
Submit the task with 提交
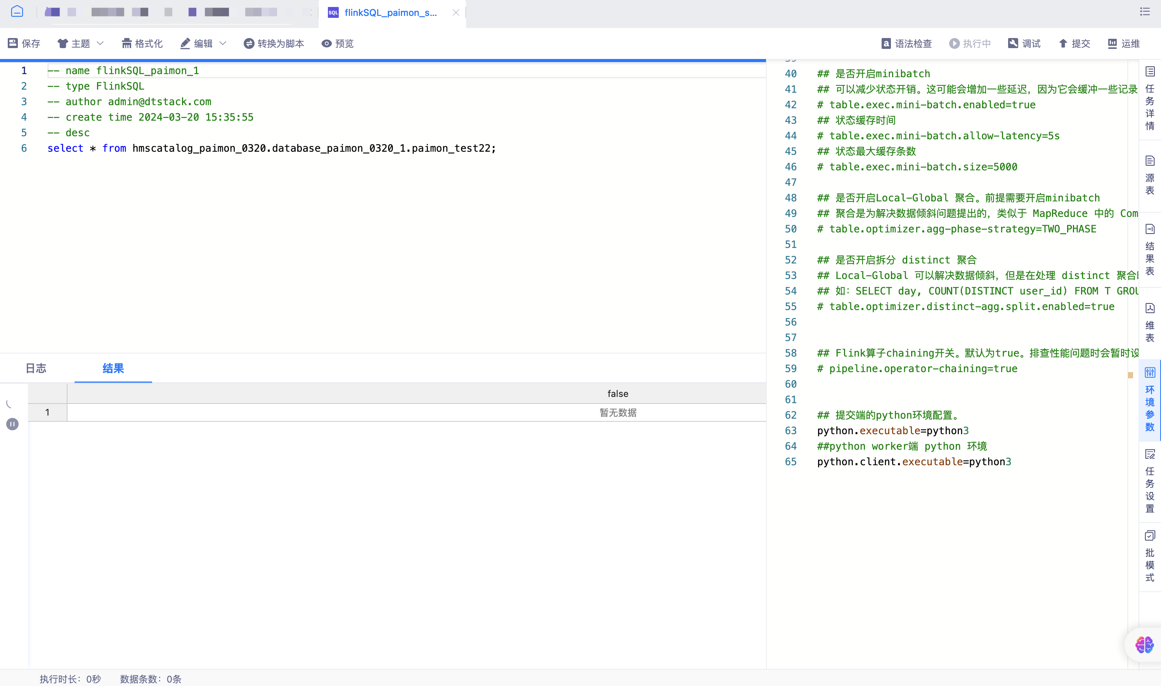coord(1074,43)
